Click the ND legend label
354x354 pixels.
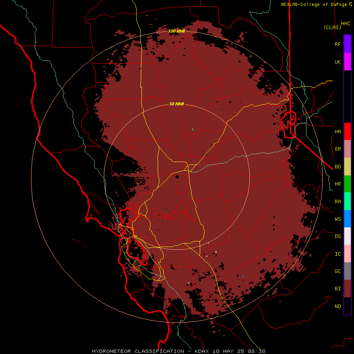[337, 306]
